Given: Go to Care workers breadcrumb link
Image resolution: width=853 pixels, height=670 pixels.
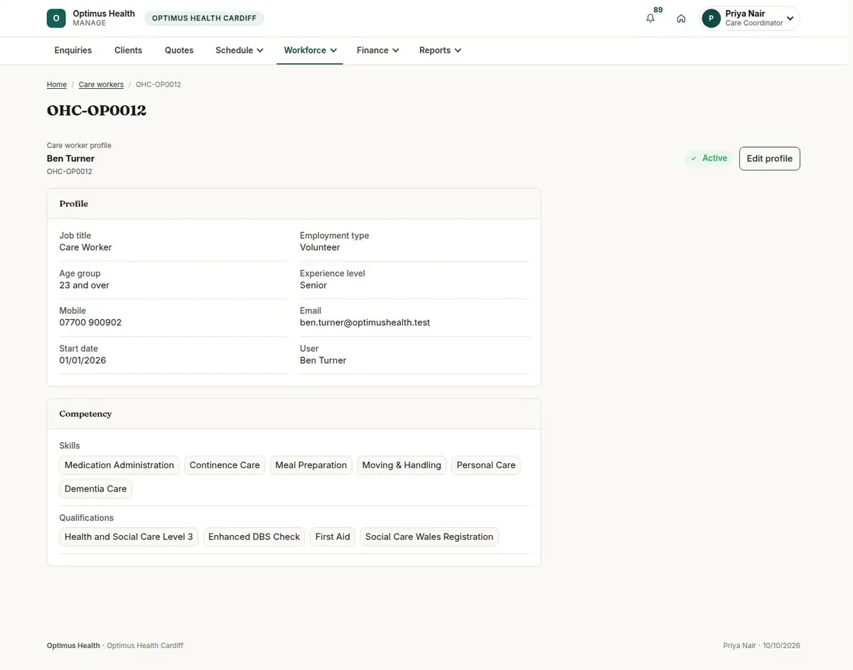Looking at the screenshot, I should click(101, 85).
